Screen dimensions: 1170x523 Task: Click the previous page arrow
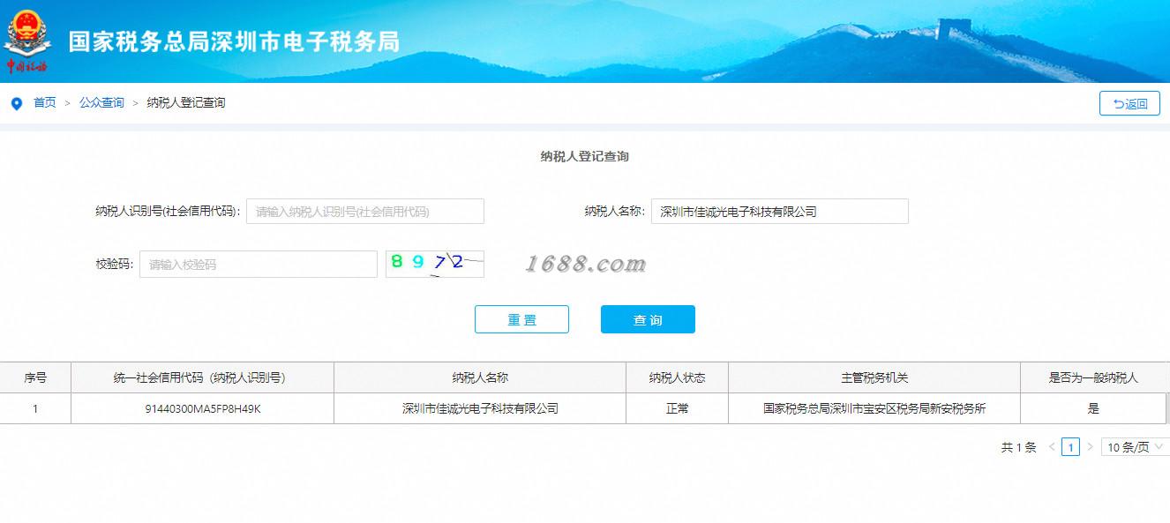point(1052,447)
